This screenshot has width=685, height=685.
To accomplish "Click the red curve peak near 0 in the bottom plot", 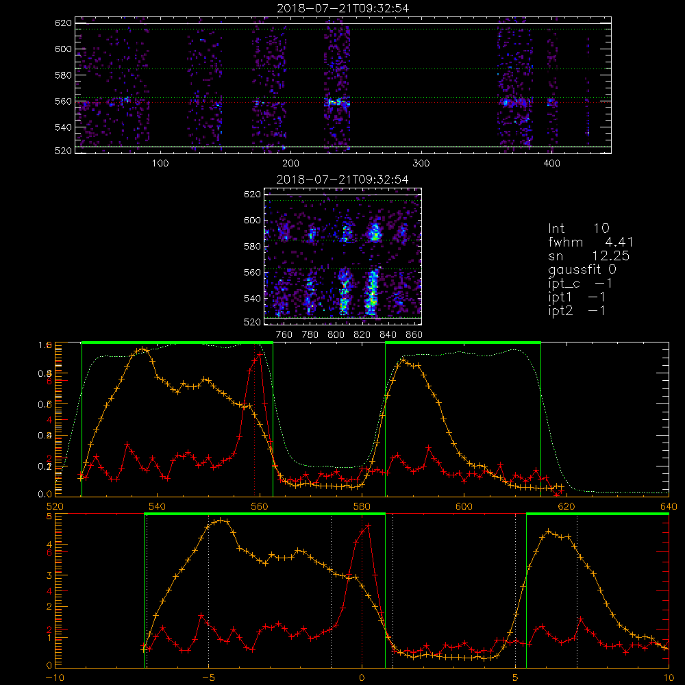I will pyautogui.click(x=369, y=525).
